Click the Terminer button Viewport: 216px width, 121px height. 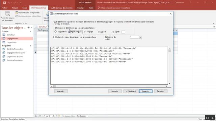coord(161,91)
